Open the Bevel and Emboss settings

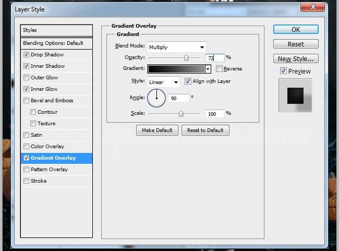[52, 101]
